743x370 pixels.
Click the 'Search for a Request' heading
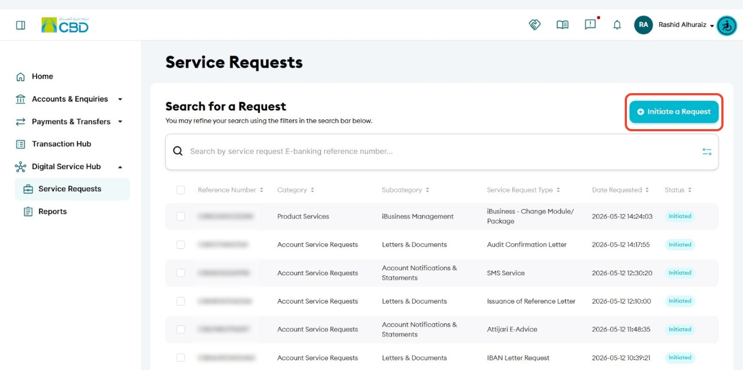226,107
